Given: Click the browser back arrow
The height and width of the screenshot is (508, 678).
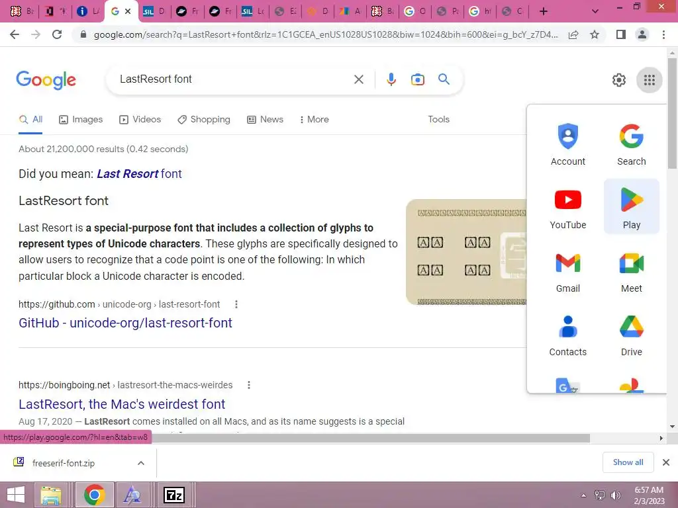Looking at the screenshot, I should [x=15, y=34].
